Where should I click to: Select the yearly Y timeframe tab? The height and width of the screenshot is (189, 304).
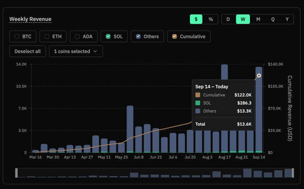point(287,19)
